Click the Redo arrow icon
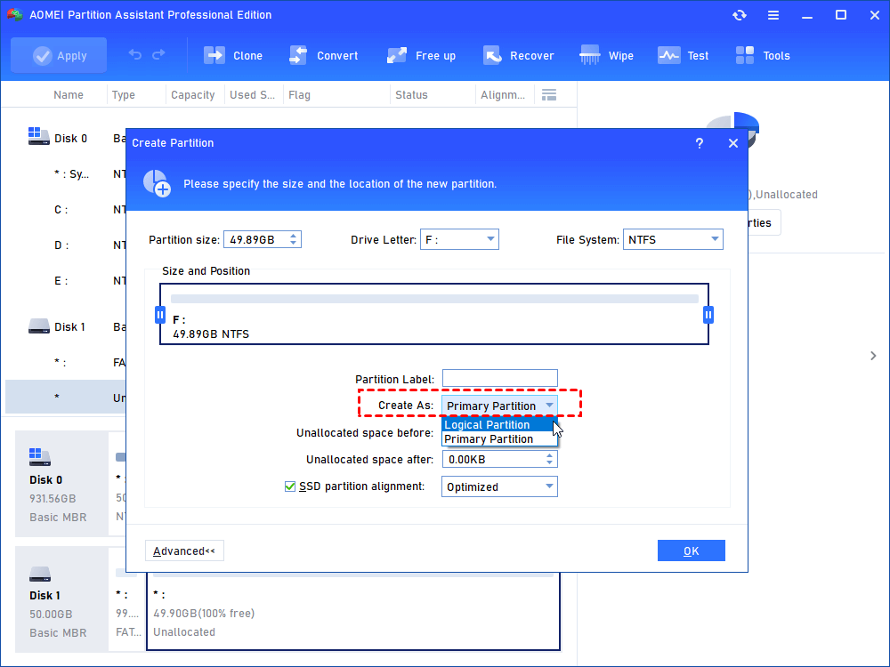Screen dimensions: 890x667 pos(158,54)
